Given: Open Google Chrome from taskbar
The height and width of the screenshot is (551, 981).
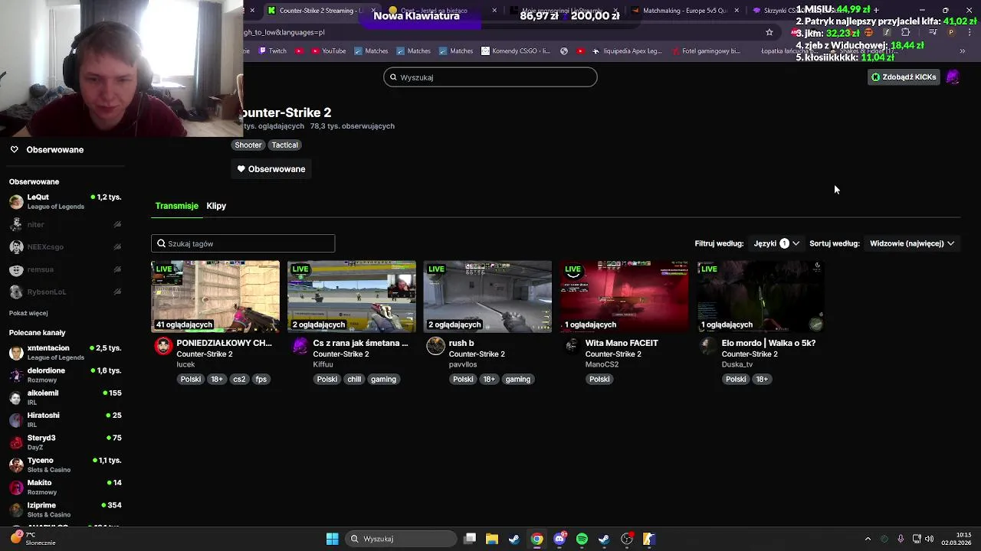Looking at the screenshot, I should [x=536, y=539].
